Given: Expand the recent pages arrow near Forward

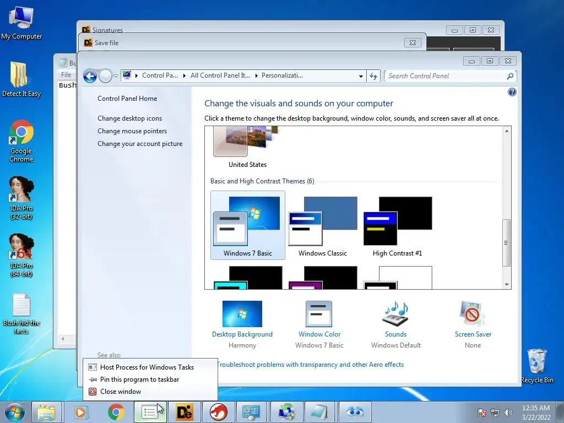Looking at the screenshot, I should point(116,76).
